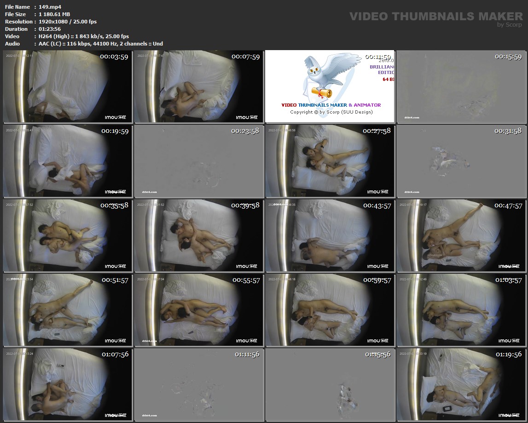Click the gray frame at 01:11:56

coord(198,384)
